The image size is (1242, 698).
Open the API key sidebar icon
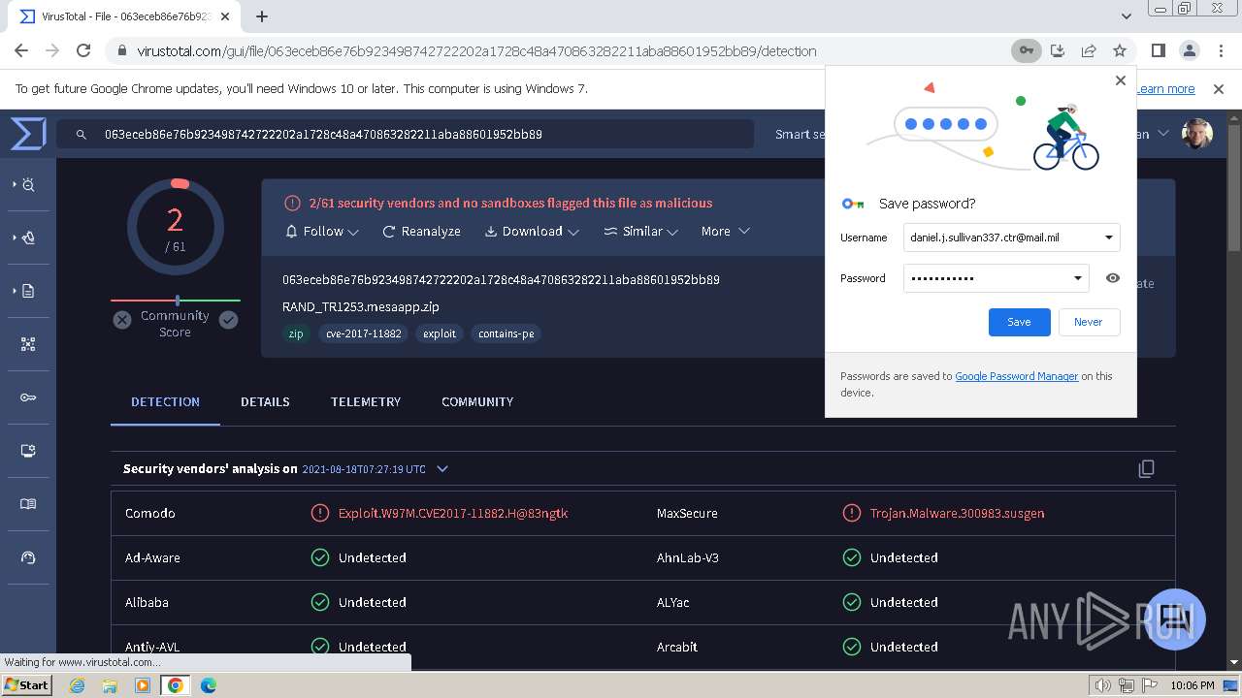[28, 397]
